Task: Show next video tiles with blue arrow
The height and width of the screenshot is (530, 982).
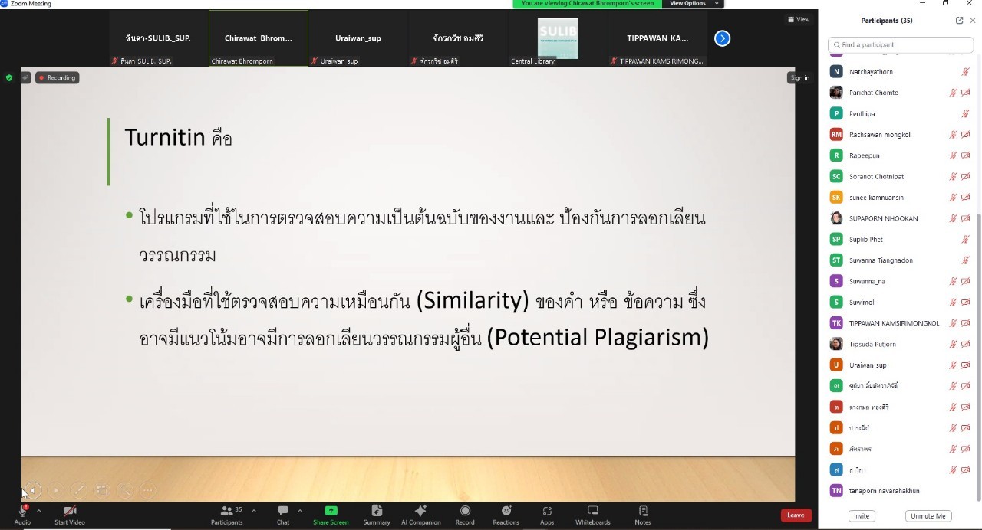Action: (722, 38)
